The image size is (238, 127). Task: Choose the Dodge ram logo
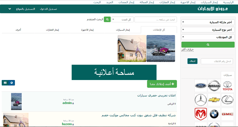point(201,114)
